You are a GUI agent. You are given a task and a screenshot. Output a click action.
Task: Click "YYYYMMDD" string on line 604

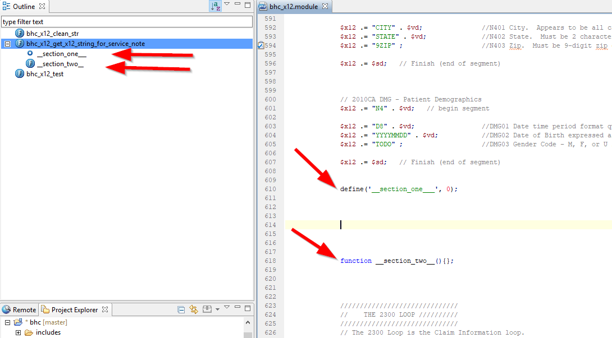point(391,135)
